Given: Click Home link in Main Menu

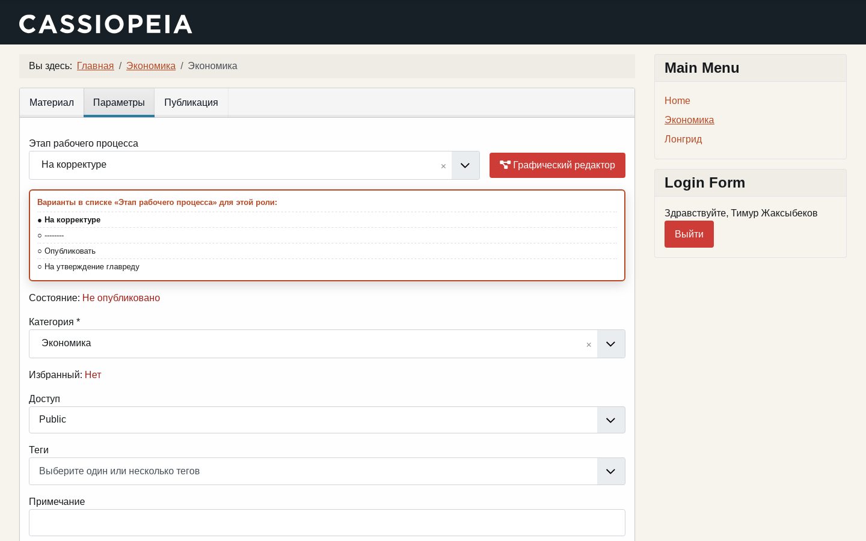Looking at the screenshot, I should coord(677,101).
